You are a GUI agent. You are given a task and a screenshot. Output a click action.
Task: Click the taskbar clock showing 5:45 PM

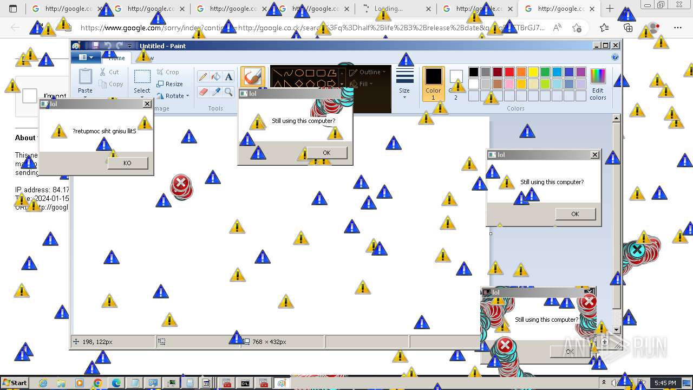665,383
